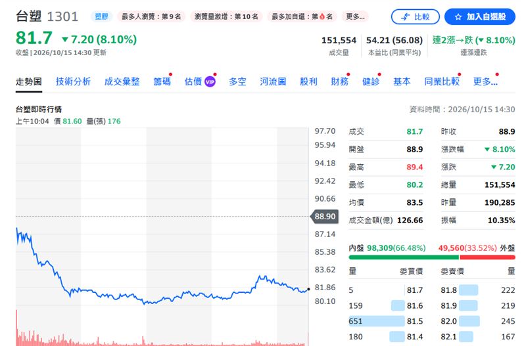Click the 連2漲→跌 streak indicator
This screenshot has height=346, width=526.
pyautogui.click(x=473, y=41)
